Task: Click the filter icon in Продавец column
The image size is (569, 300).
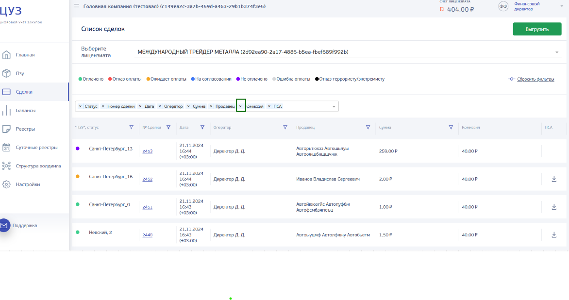Action: click(x=368, y=127)
